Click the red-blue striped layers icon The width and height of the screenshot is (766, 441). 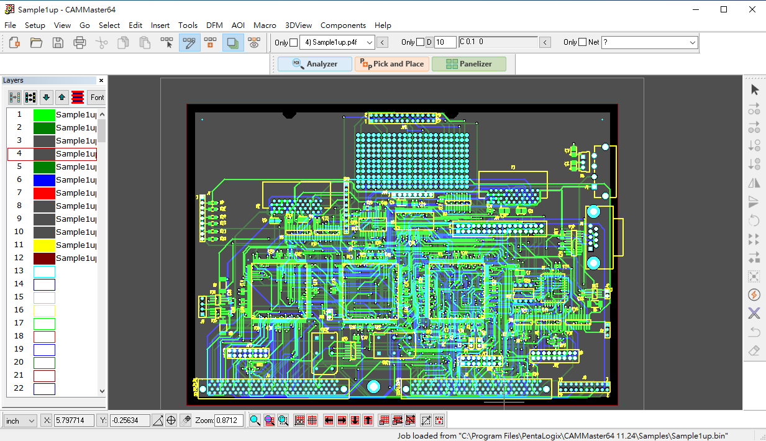(x=78, y=98)
